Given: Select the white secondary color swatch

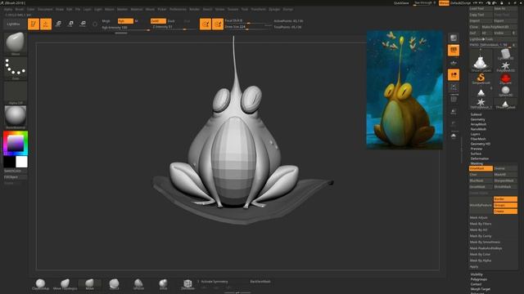Looking at the screenshot, I should tap(22, 162).
